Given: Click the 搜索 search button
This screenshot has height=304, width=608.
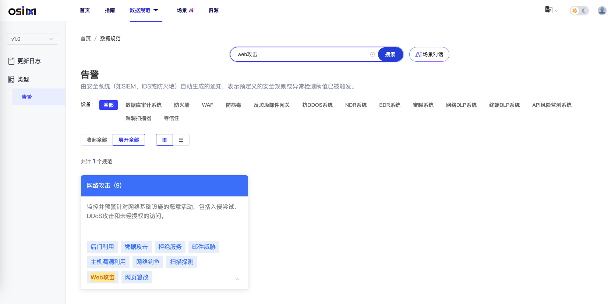Looking at the screenshot, I should tap(390, 54).
